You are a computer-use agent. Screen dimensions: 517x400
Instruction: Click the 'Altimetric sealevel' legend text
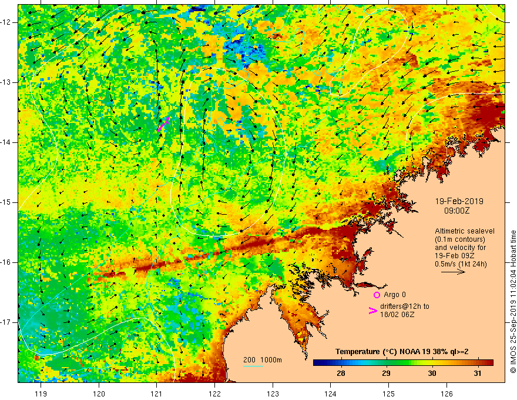coord(465,231)
